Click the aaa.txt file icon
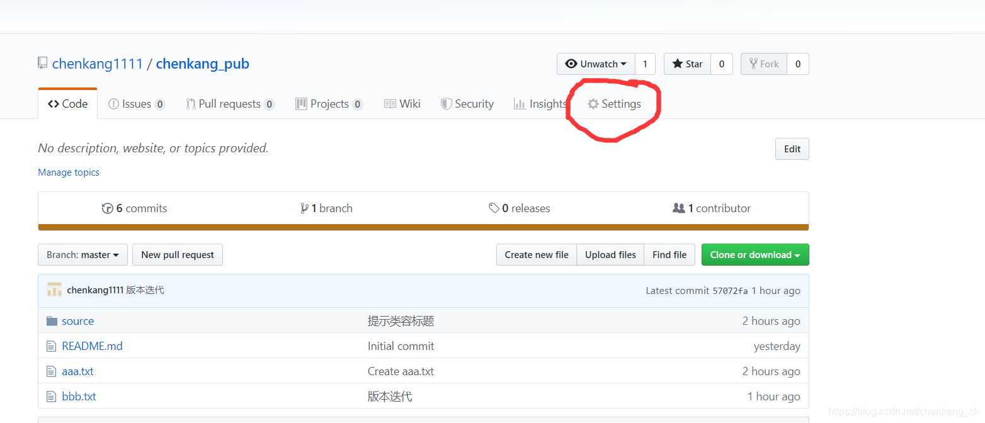This screenshot has height=423, width=985. pos(52,371)
